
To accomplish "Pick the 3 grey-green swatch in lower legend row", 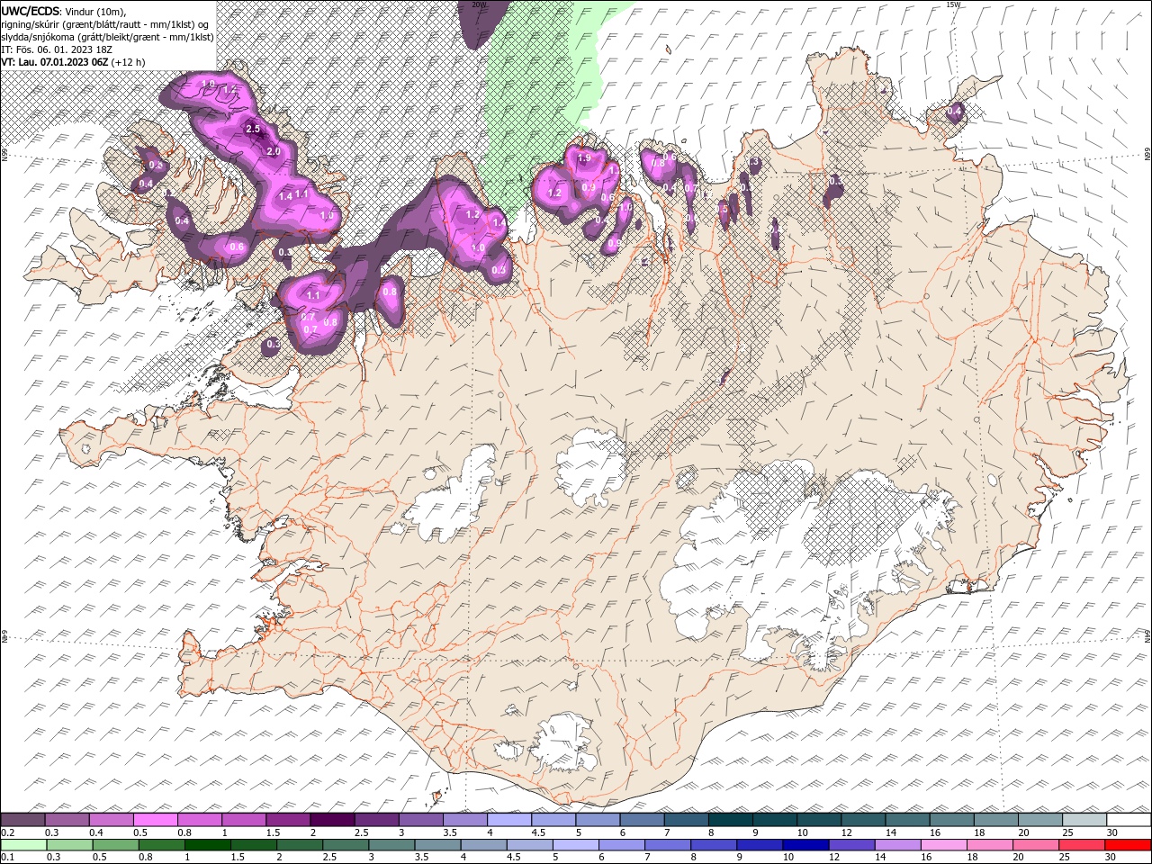I will [x=392, y=845].
